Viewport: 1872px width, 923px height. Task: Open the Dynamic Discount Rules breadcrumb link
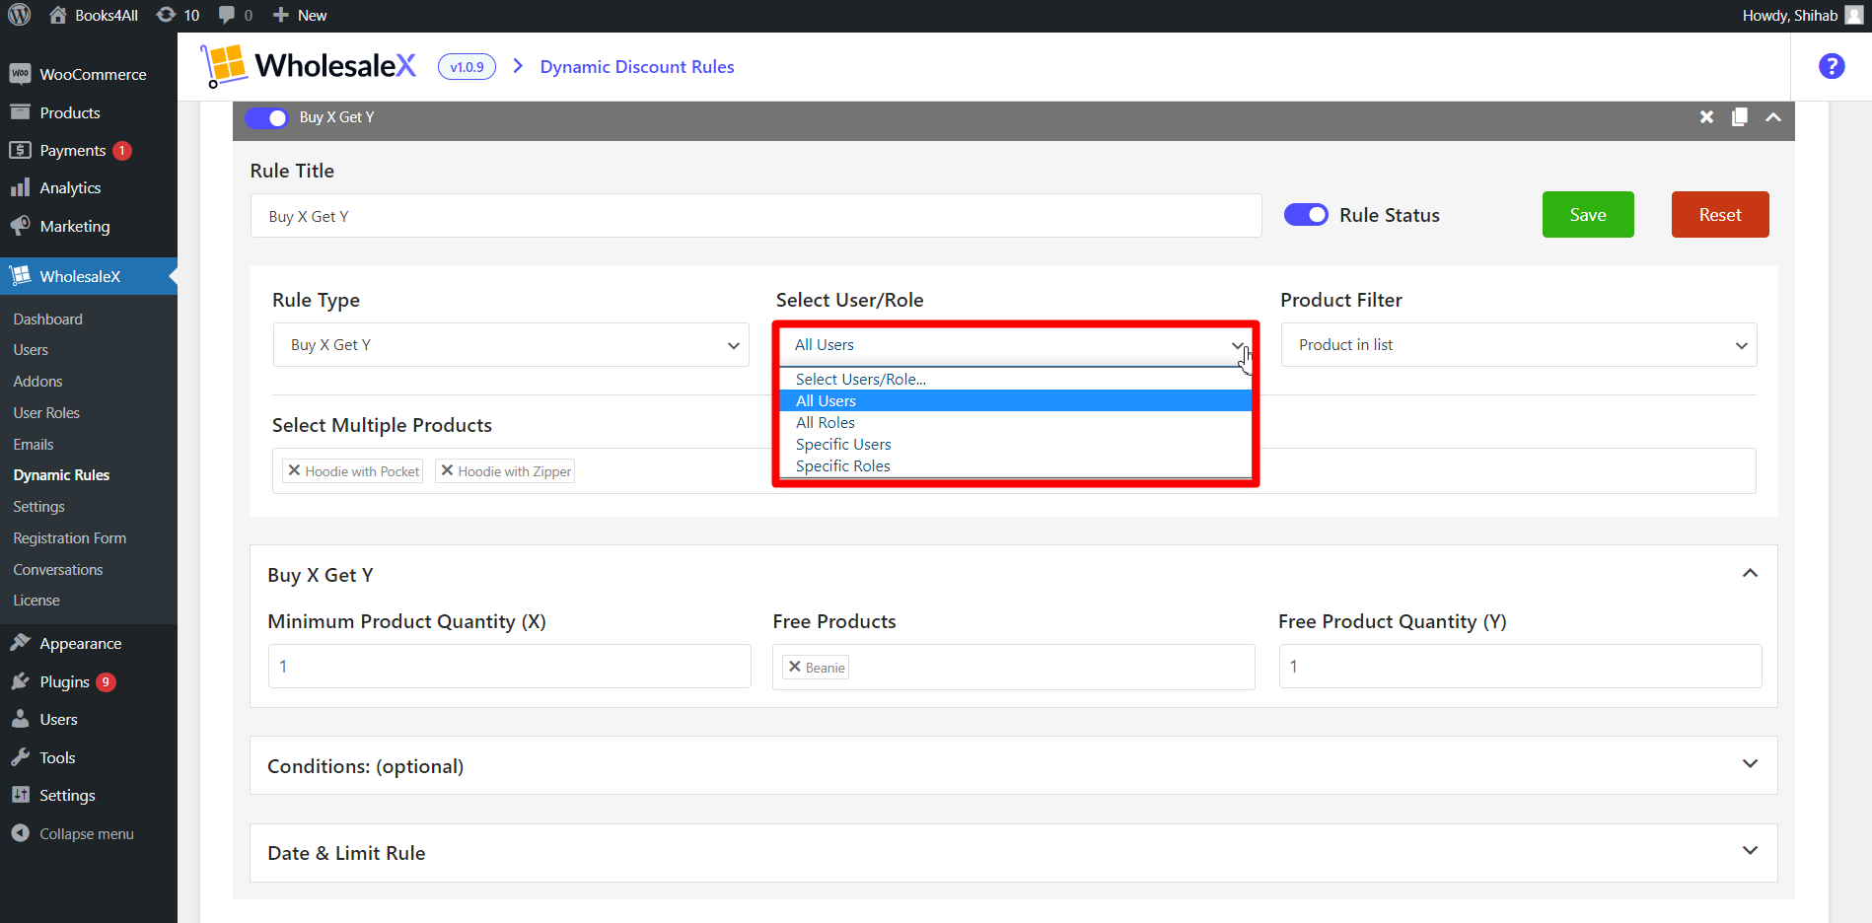coord(637,66)
